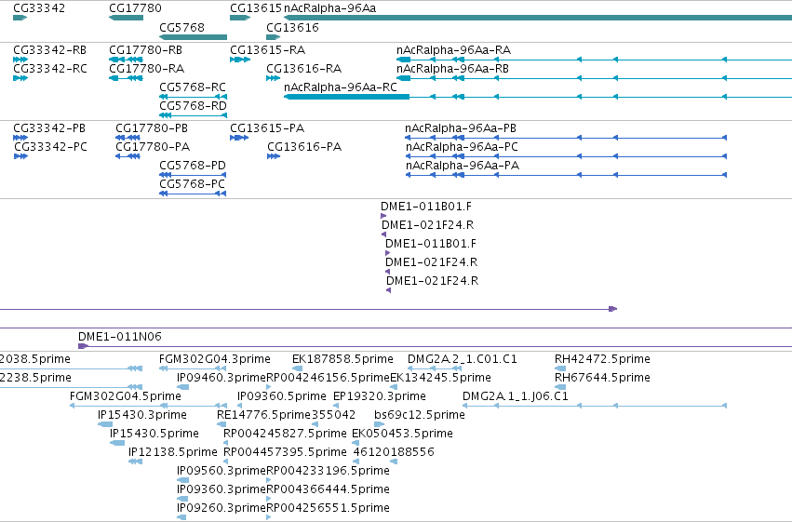Select the CG33342 gene feature
Screen dimensions: 792x522
20,18
